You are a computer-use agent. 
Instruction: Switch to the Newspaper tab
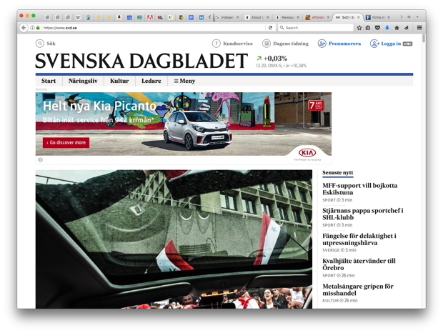pos(288,18)
